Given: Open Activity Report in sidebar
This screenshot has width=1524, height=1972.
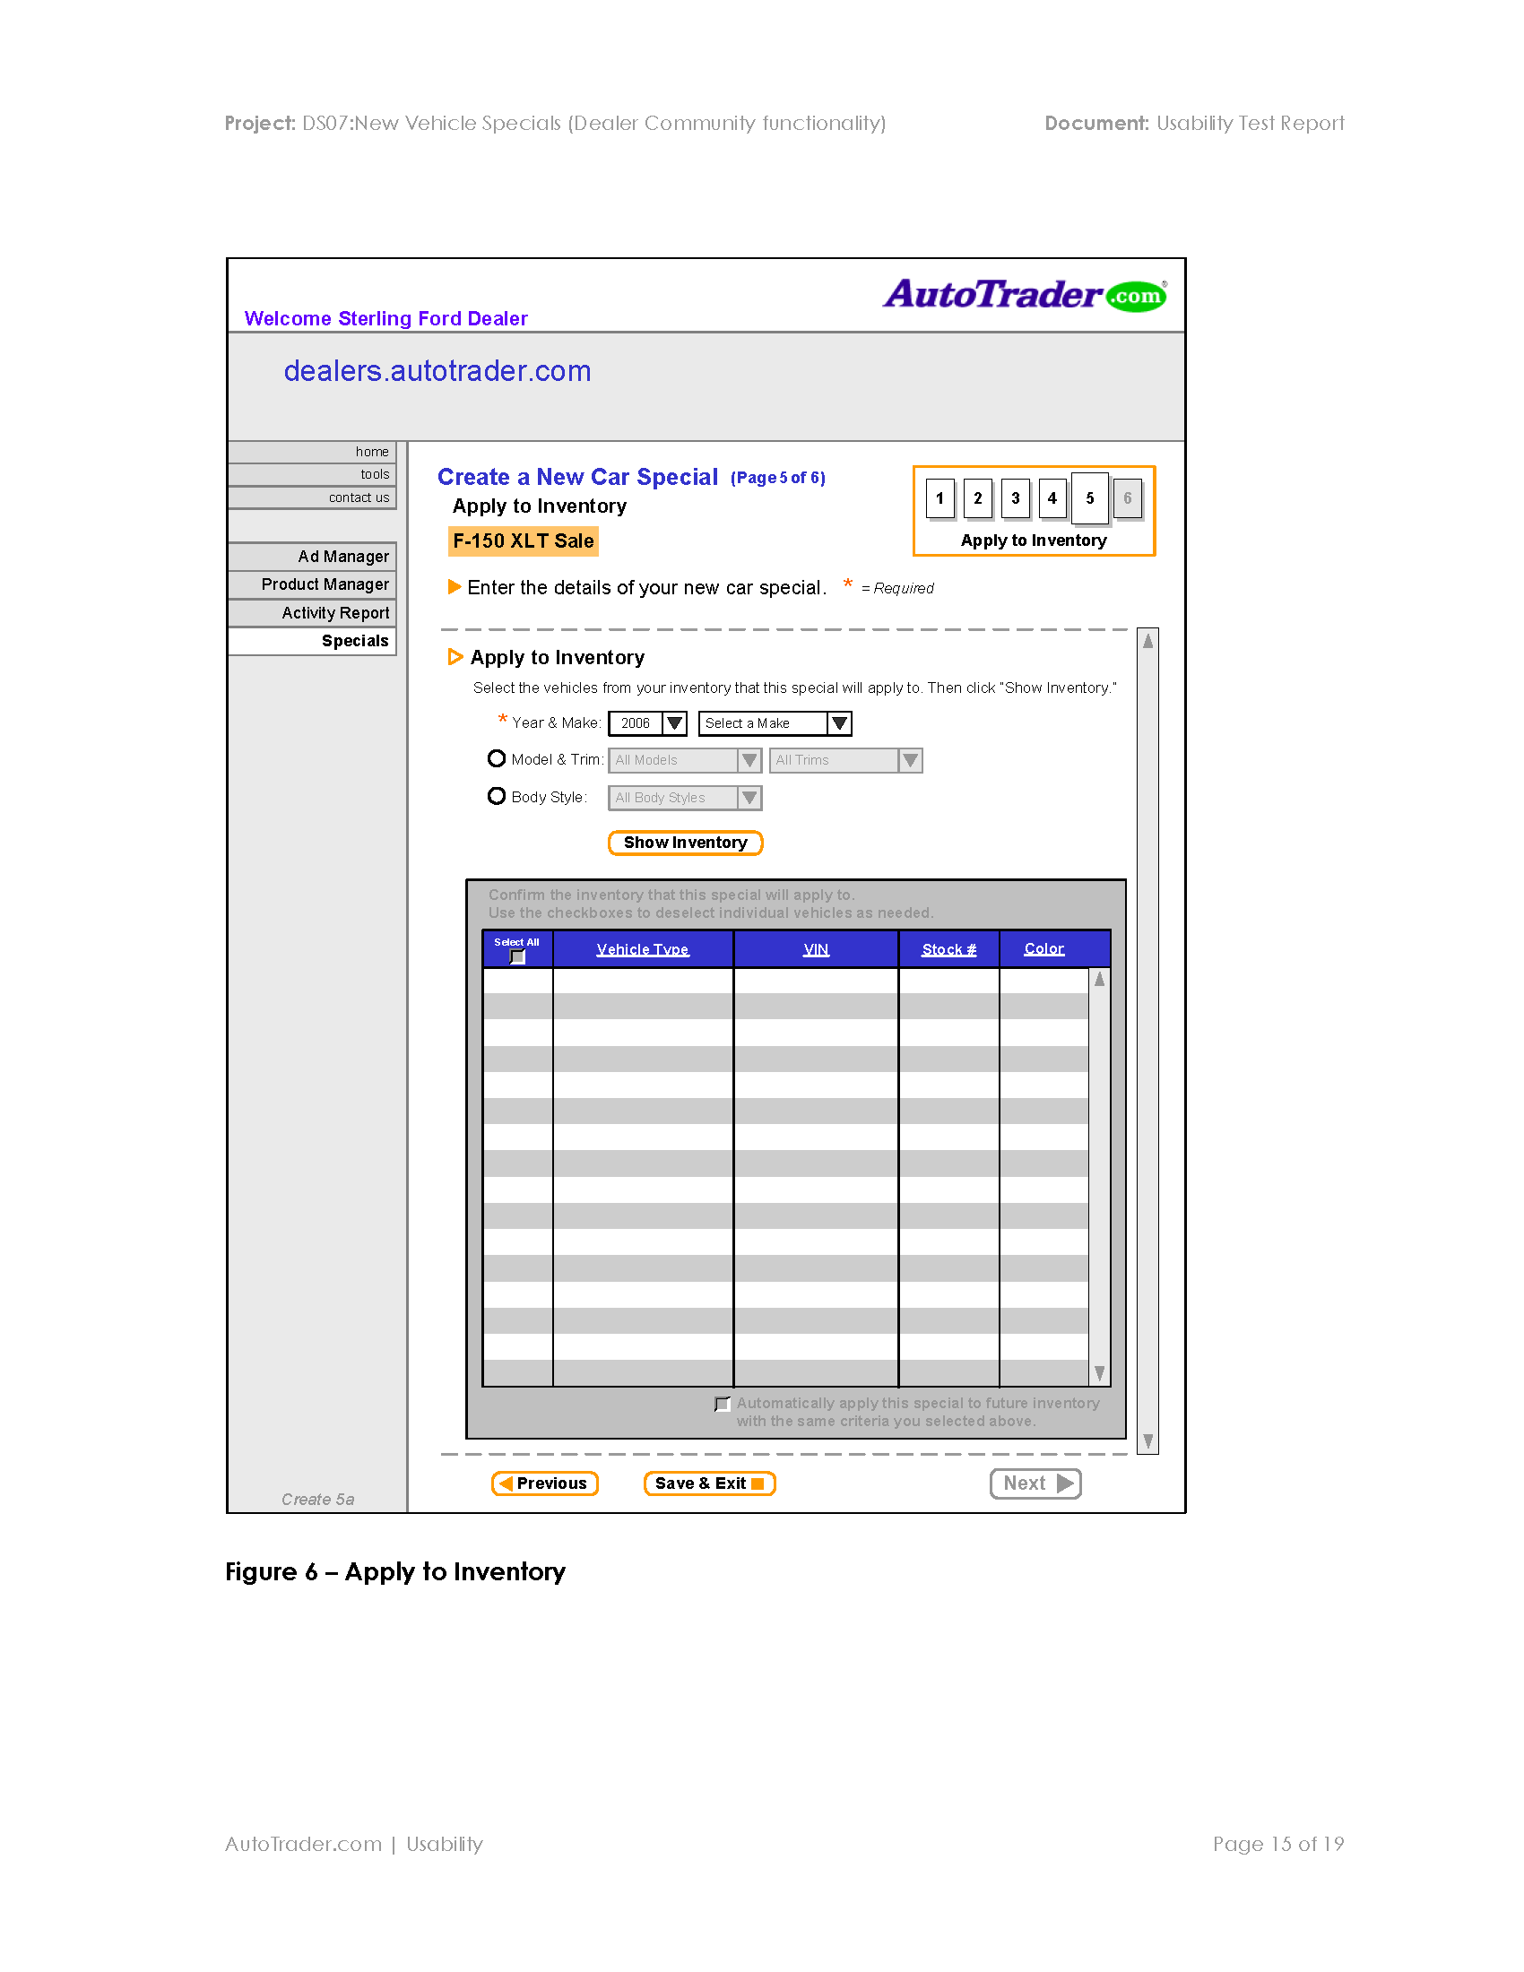Looking at the screenshot, I should [312, 613].
